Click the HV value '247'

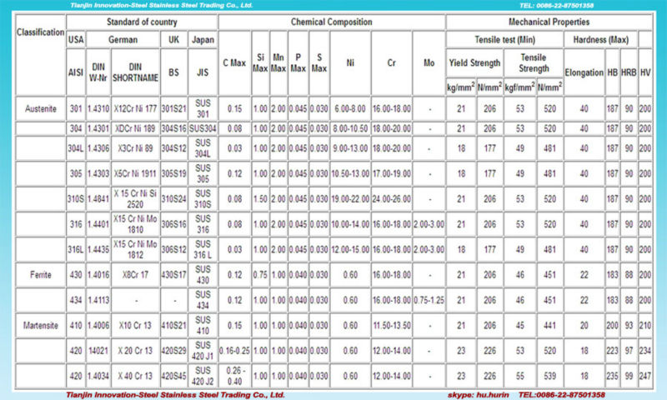(645, 376)
